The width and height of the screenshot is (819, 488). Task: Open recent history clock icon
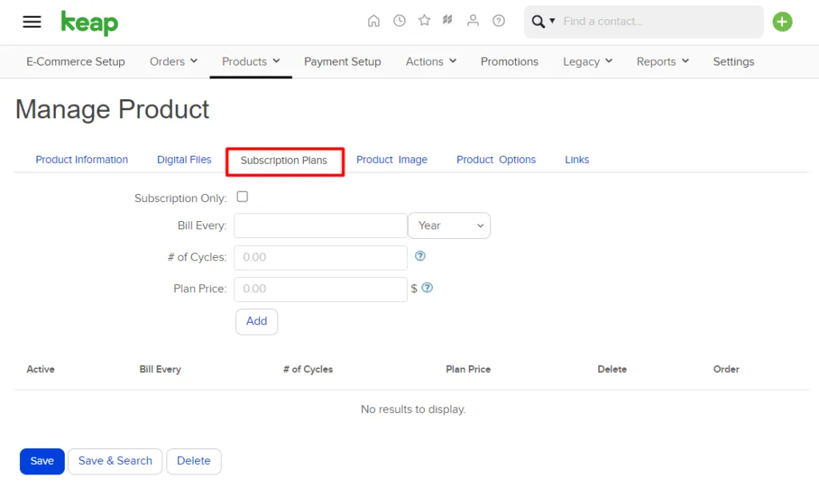[400, 21]
